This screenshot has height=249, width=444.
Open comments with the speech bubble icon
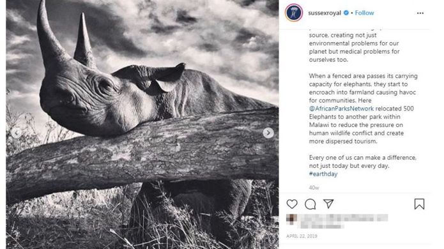click(310, 204)
